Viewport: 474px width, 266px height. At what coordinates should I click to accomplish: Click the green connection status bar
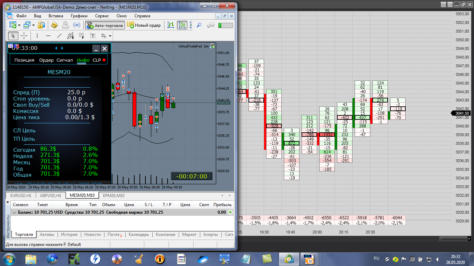(225, 25)
